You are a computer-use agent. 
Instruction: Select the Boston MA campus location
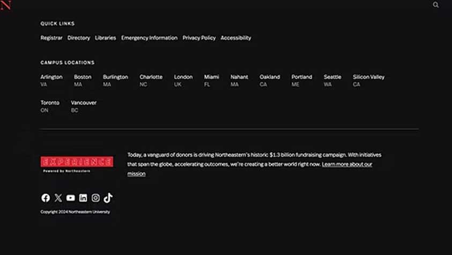[83, 80]
